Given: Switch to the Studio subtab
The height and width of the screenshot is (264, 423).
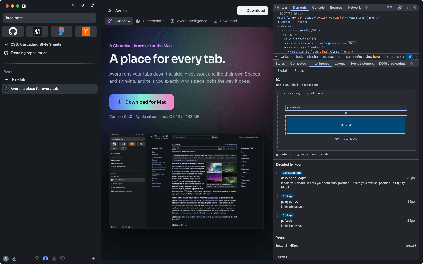Looking at the screenshot, I should 299,71.
